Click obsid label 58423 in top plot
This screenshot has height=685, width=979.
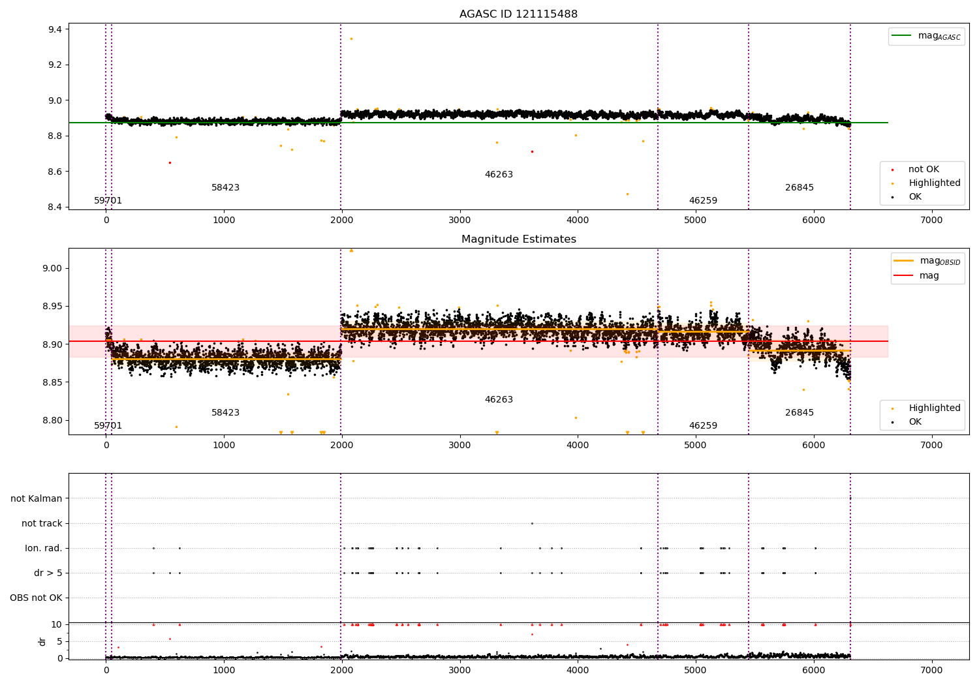[x=225, y=188]
